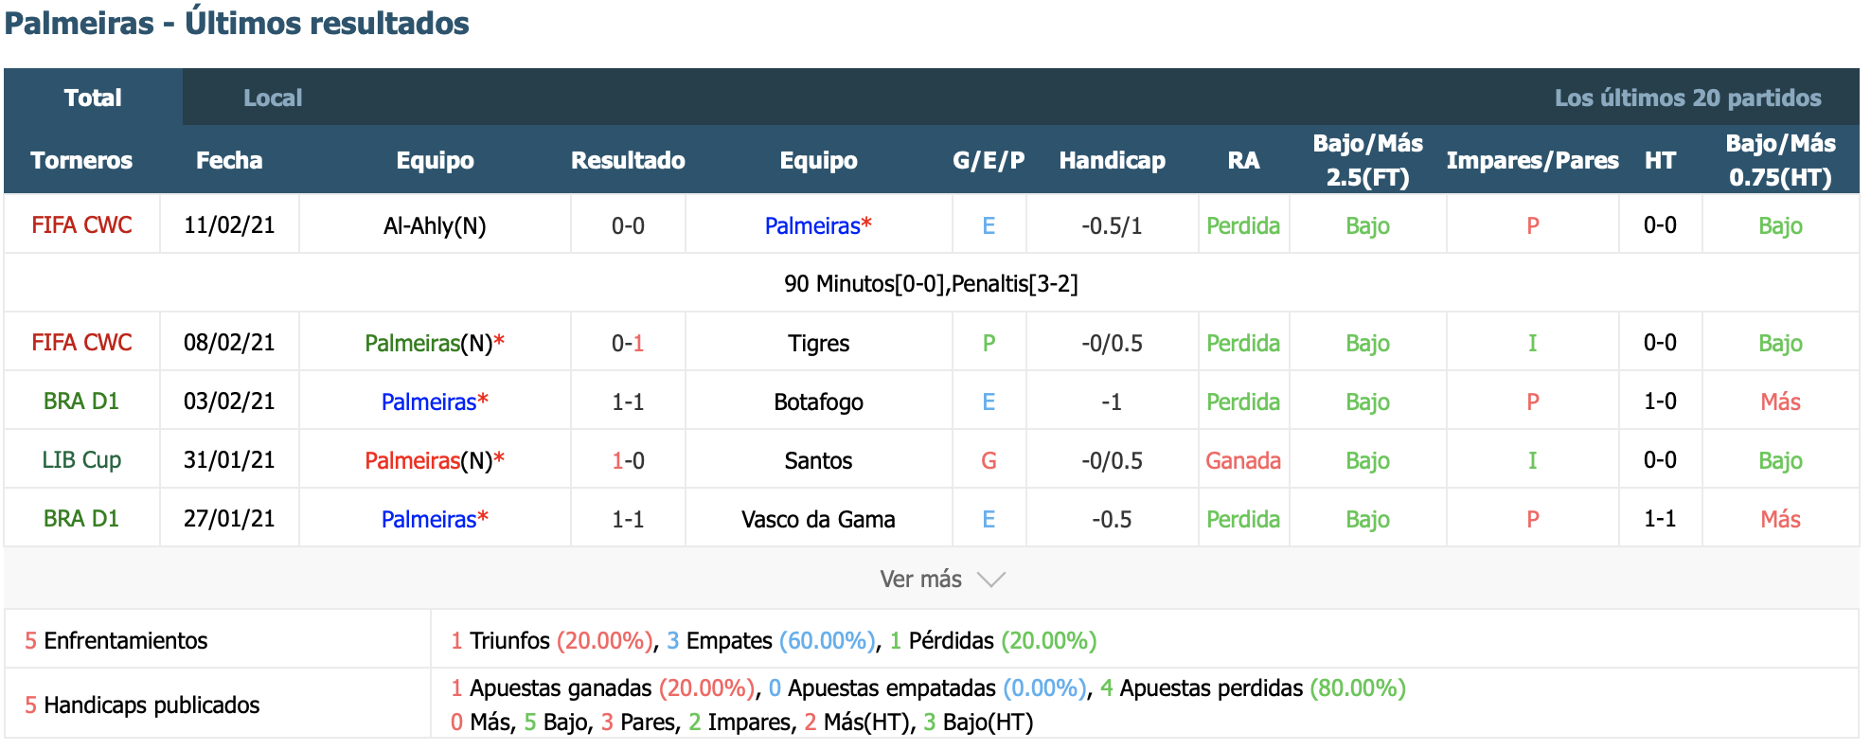Expand the Ver más results row
Image resolution: width=1871 pixels, height=750 pixels.
coord(932,579)
